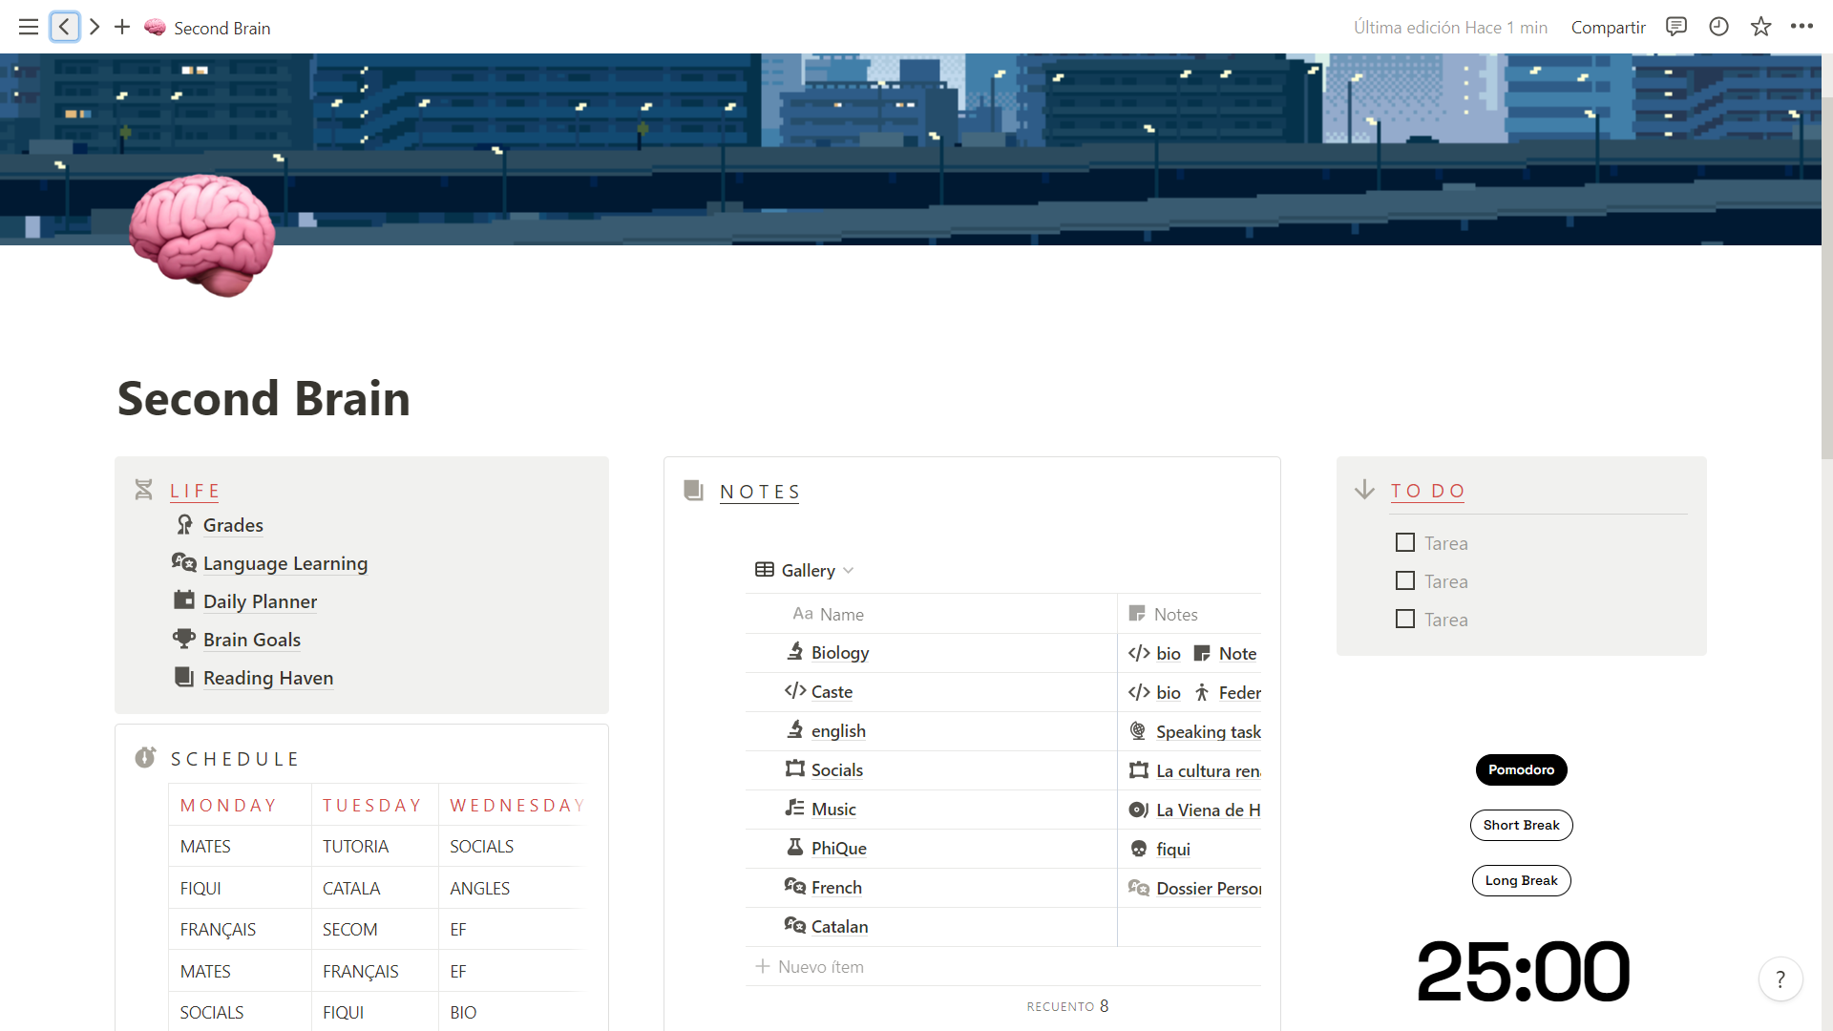The height and width of the screenshot is (1031, 1833).
Task: Click the pink brain page icon
Action: (x=202, y=235)
